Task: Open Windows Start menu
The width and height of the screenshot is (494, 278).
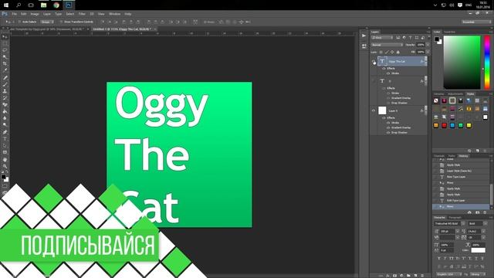Action: (6, 5)
